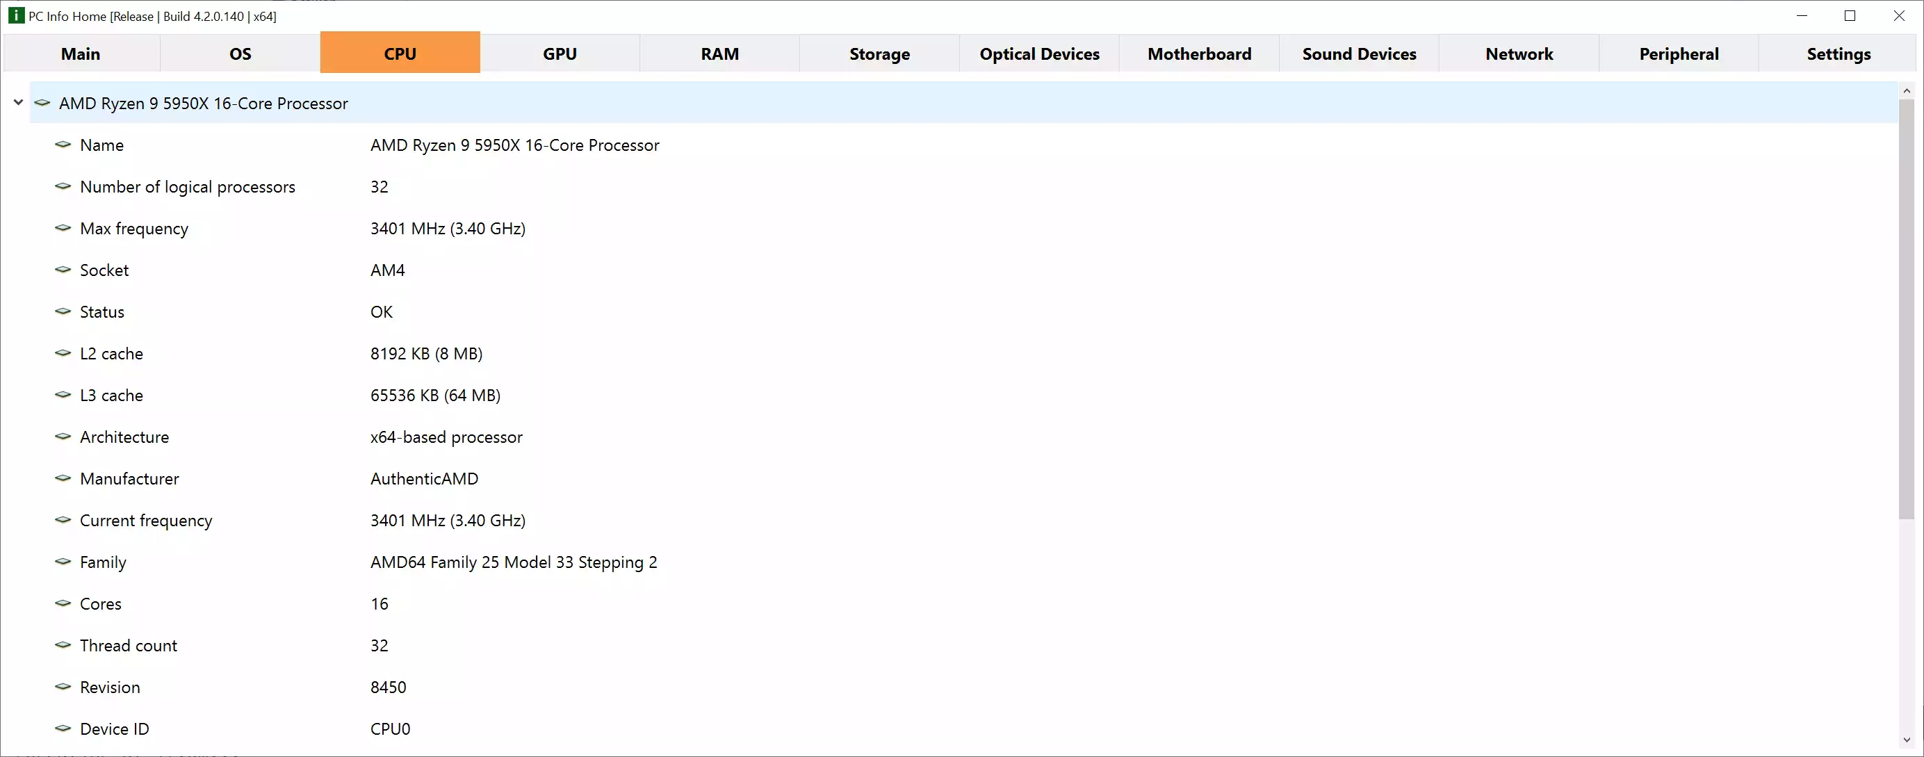Screen dimensions: 1924x757
Task: Select the L2 cache label
Action: pos(111,353)
